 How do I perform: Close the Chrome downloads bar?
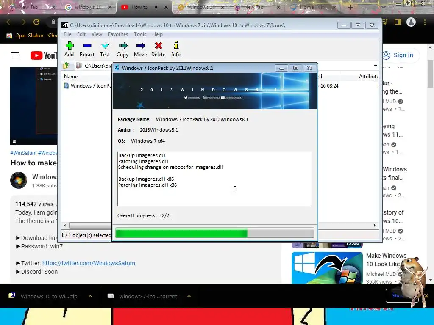[x=426, y=296]
